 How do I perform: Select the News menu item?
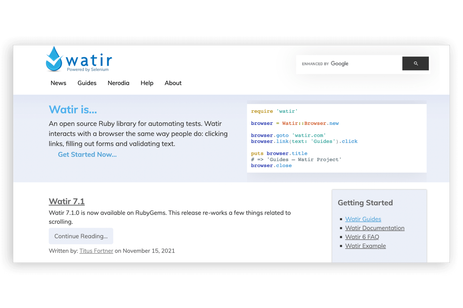tap(58, 83)
